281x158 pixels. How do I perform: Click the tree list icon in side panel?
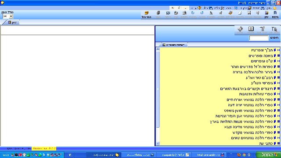click(263, 30)
